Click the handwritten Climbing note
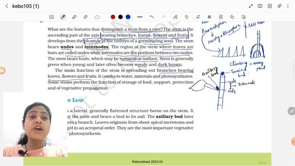Viewport: 295px width, 166px height. click(238, 64)
